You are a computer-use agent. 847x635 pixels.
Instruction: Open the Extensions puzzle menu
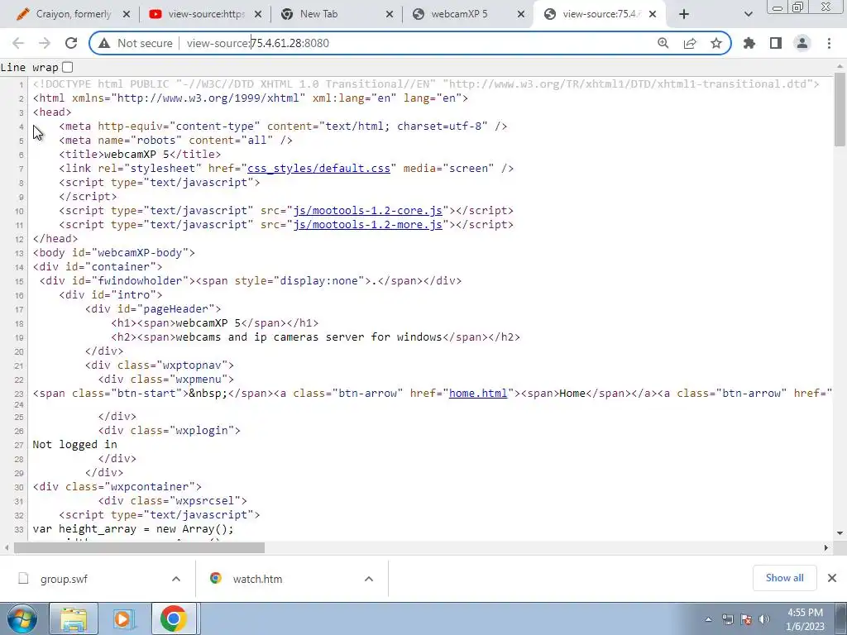(x=749, y=43)
